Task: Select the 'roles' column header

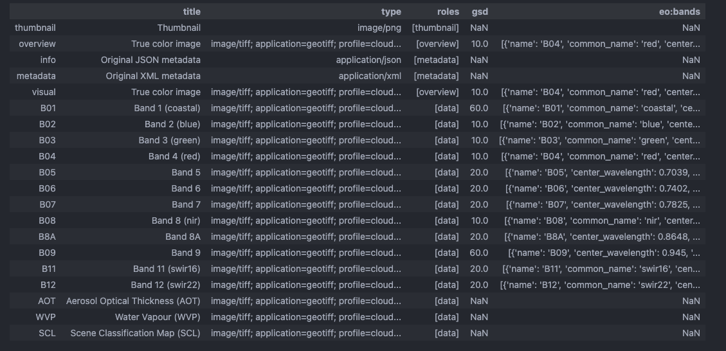Action: (x=448, y=12)
